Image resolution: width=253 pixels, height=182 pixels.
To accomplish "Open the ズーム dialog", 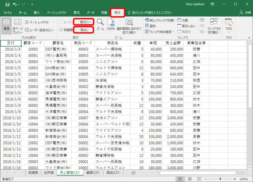I will pyautogui.click(x=100, y=25).
